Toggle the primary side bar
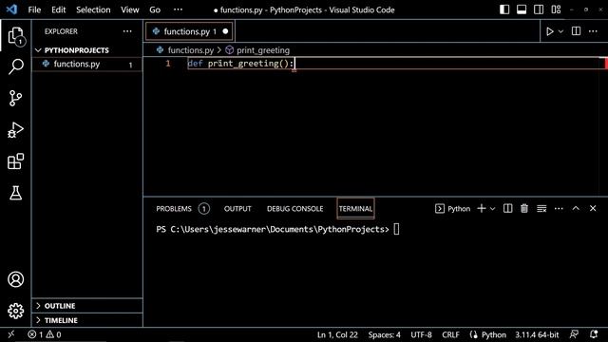The image size is (608, 342). point(504,9)
